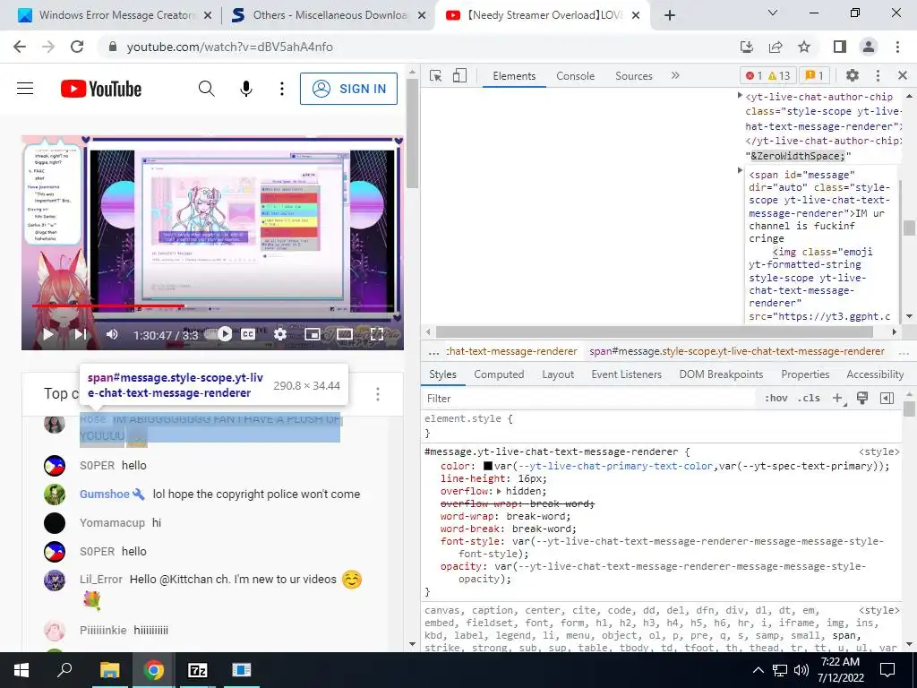The width and height of the screenshot is (917, 688).
Task: Click the SIGN IN button
Action: pos(348,89)
